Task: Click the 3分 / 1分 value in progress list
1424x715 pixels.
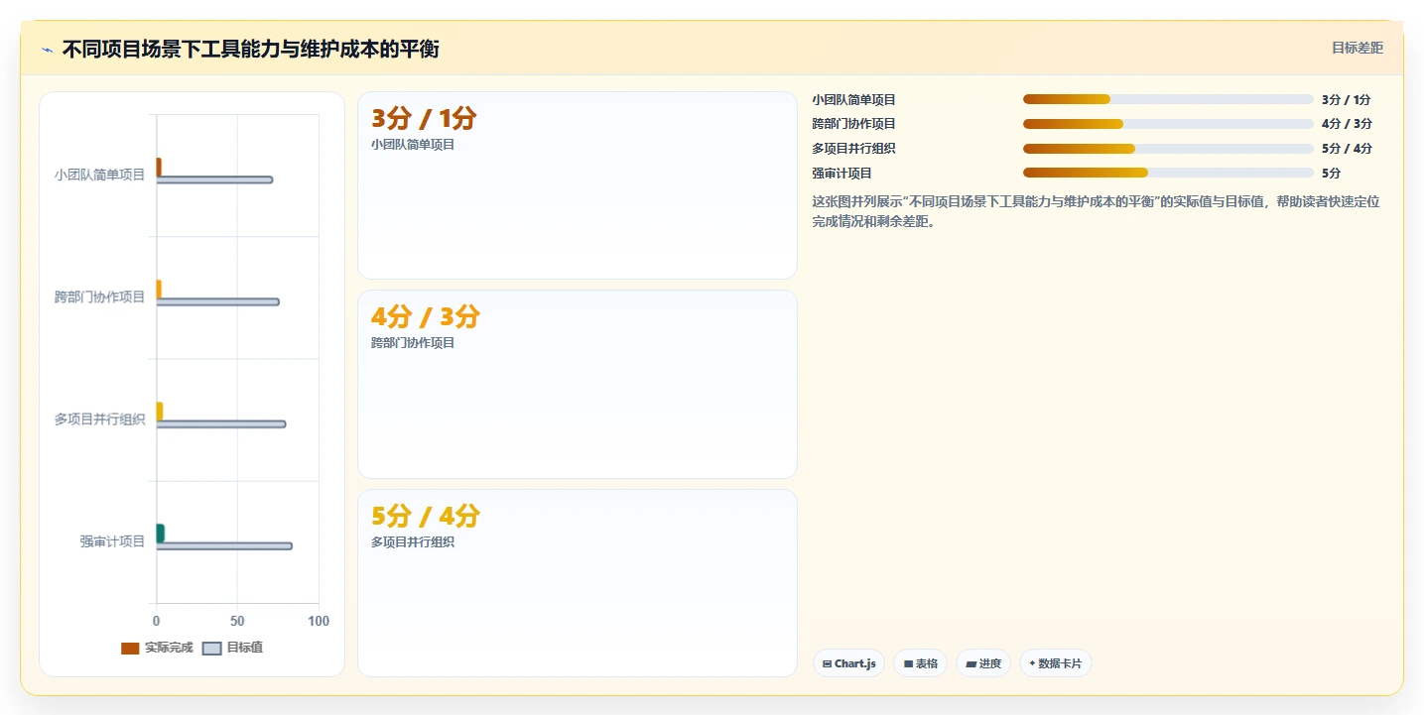Action: pyautogui.click(x=1347, y=100)
